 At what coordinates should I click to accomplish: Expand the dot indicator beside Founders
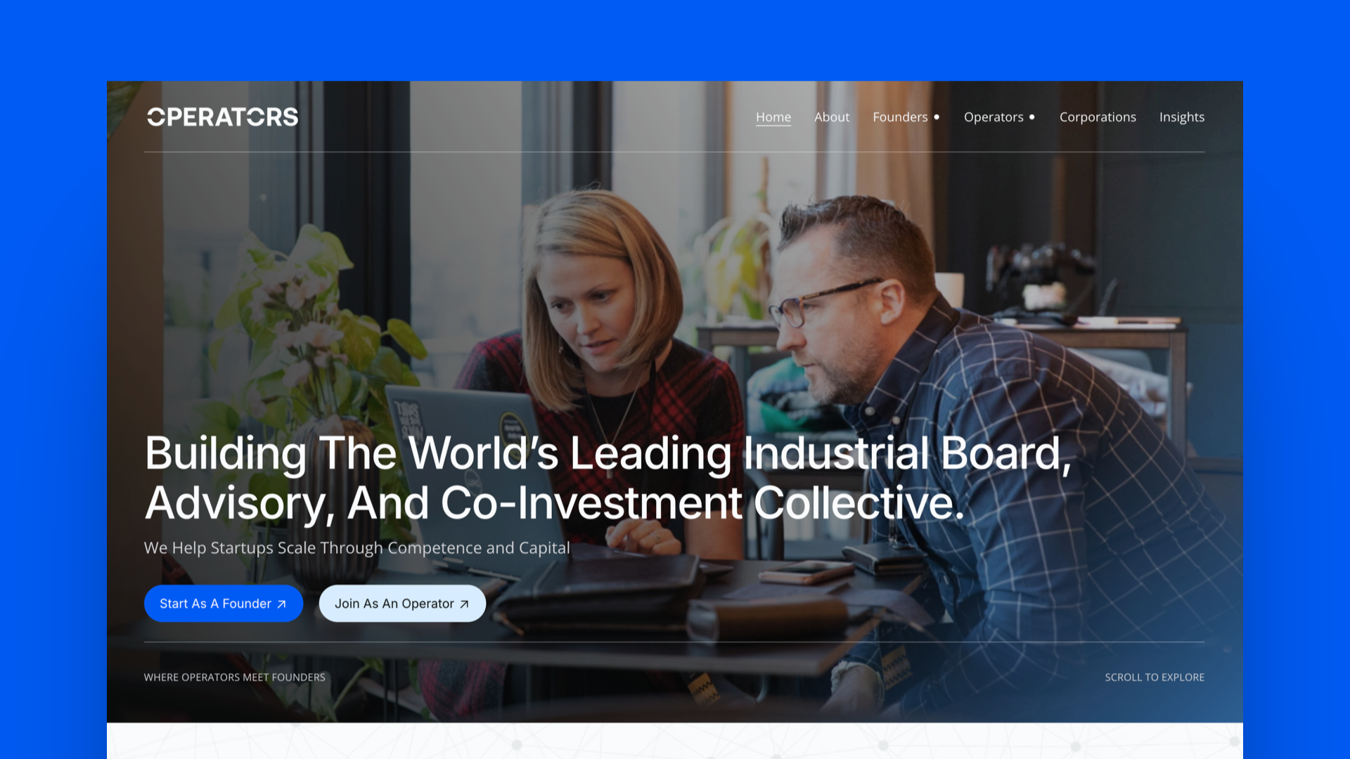tap(937, 117)
